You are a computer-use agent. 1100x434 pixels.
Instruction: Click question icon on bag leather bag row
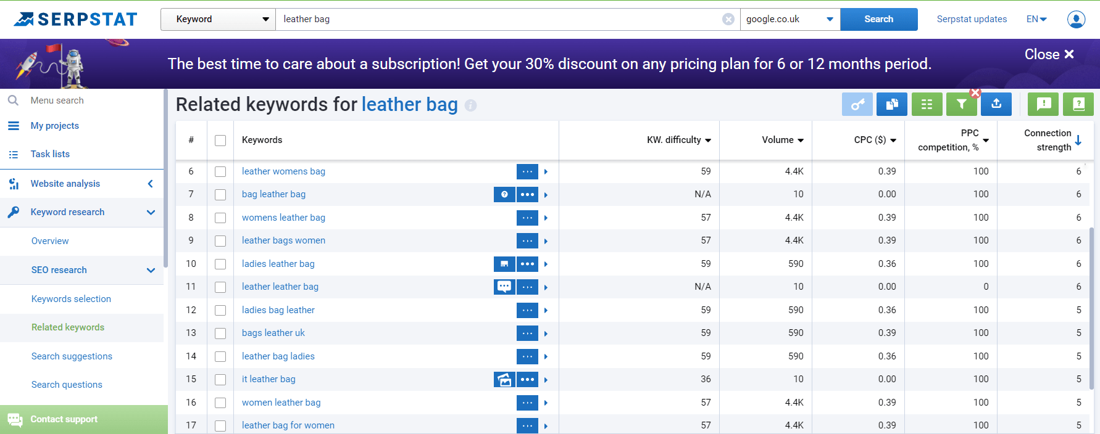point(504,194)
